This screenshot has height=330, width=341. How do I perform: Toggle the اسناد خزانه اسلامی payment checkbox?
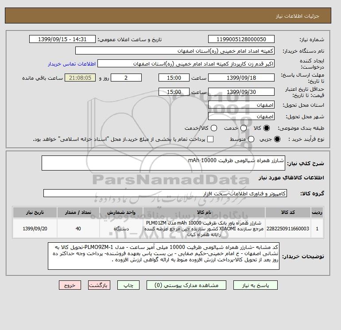(x=210, y=139)
